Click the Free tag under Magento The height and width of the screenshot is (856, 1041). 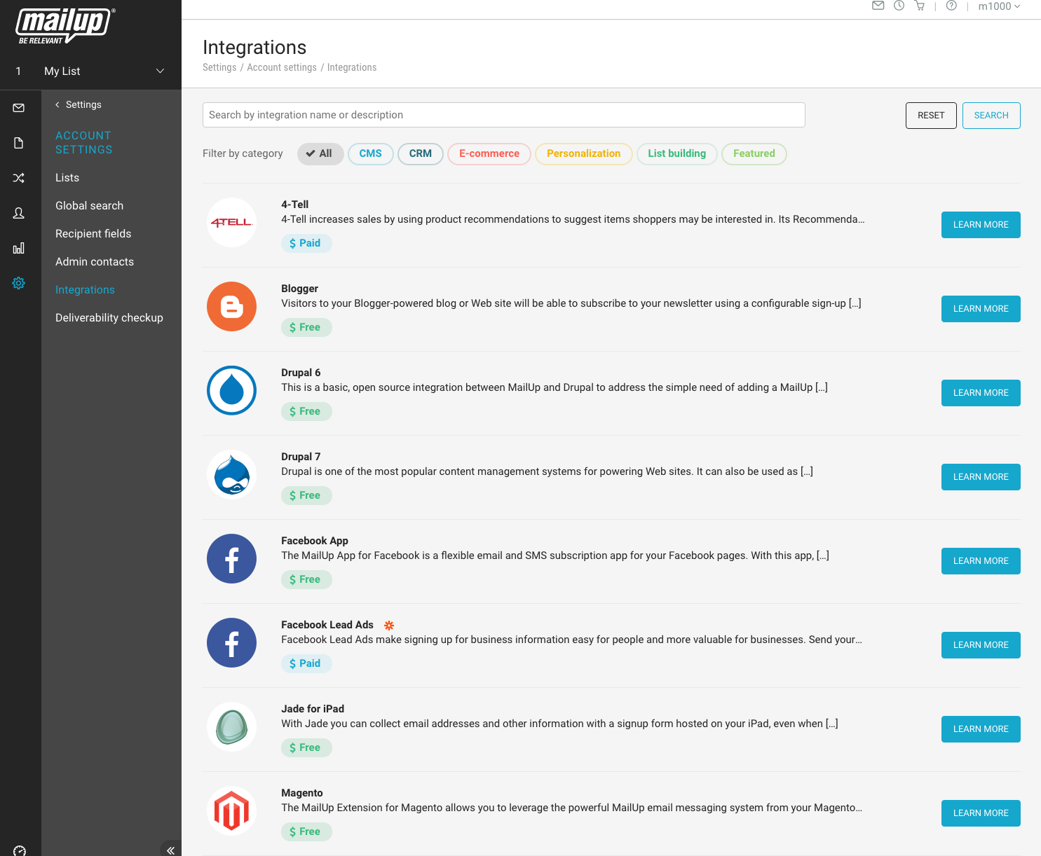[306, 831]
